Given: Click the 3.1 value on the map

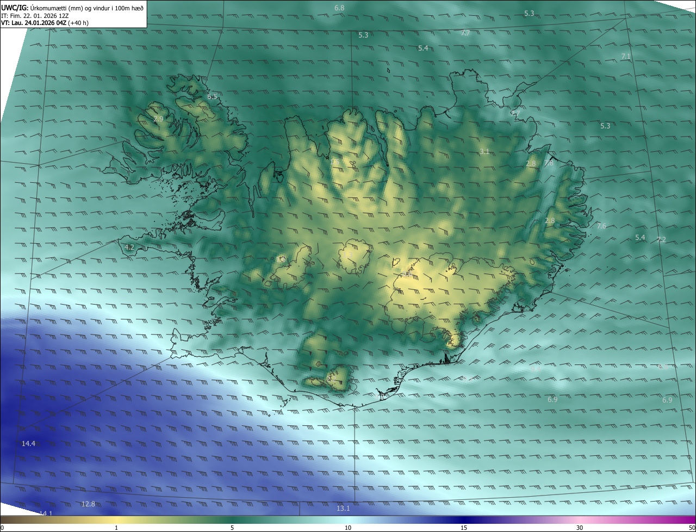Looking at the screenshot, I should click(484, 151).
